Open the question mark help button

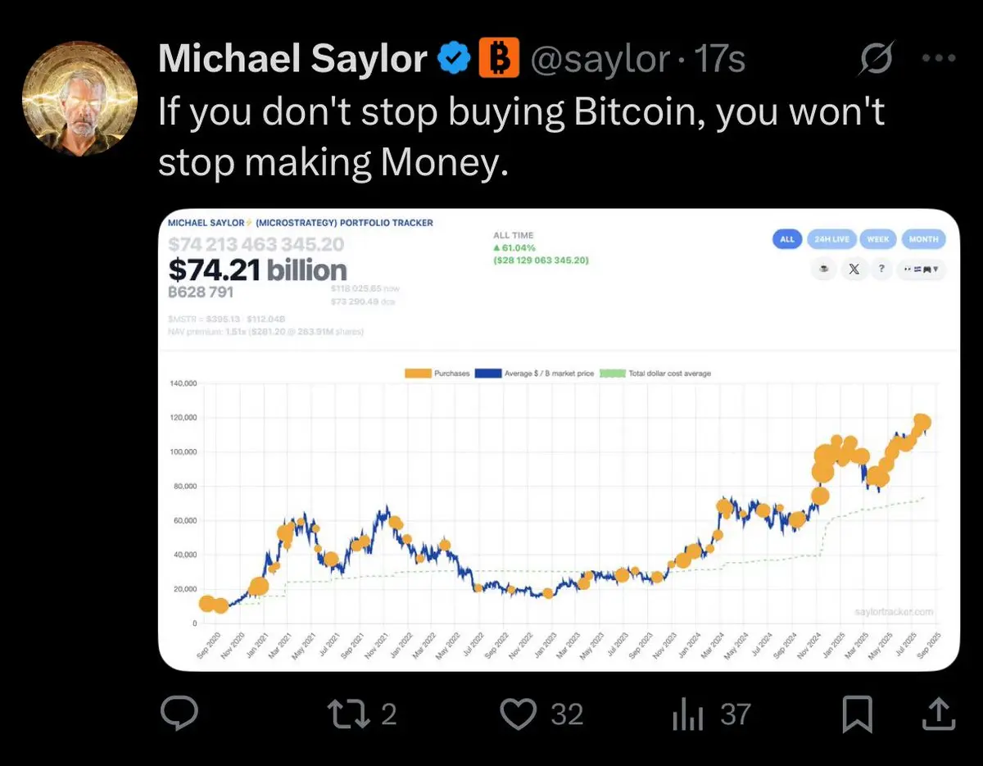pyautogui.click(x=881, y=270)
